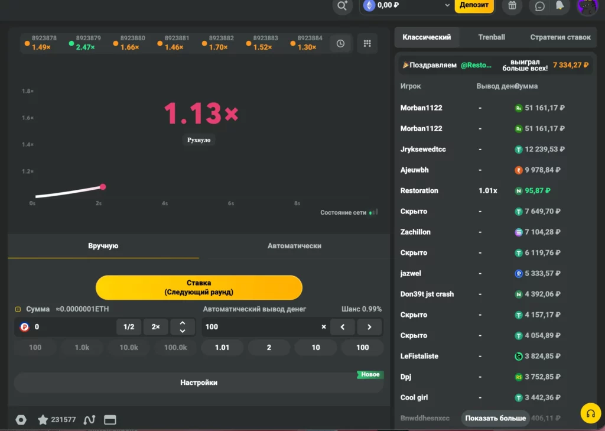Click the Ставка next round button
The image size is (605, 431).
pyautogui.click(x=199, y=287)
